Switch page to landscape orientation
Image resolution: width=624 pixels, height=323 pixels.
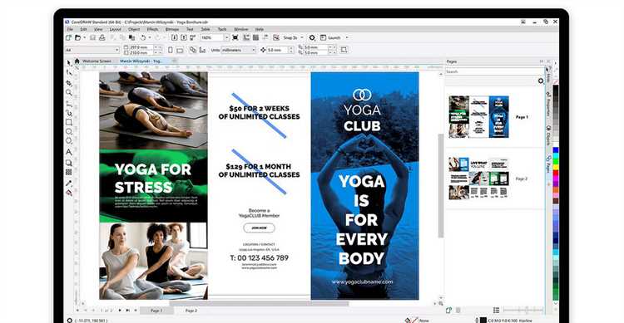click(180, 50)
